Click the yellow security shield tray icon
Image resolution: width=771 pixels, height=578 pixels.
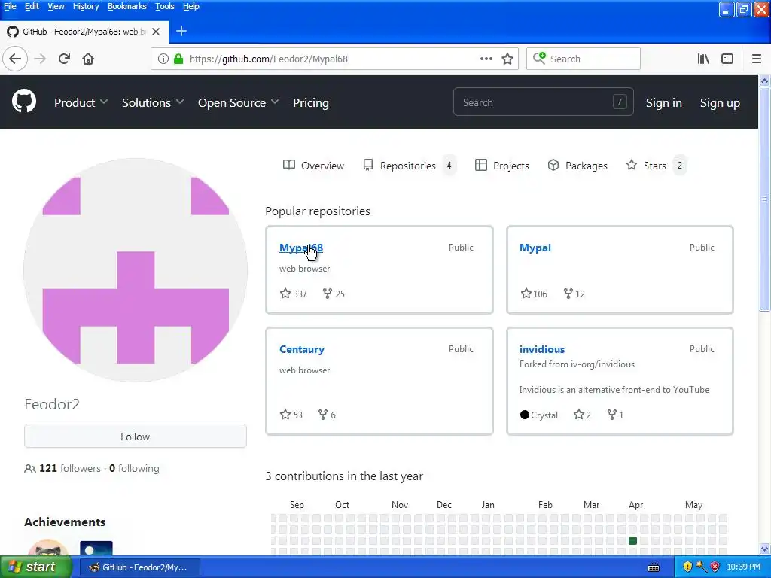(x=687, y=567)
